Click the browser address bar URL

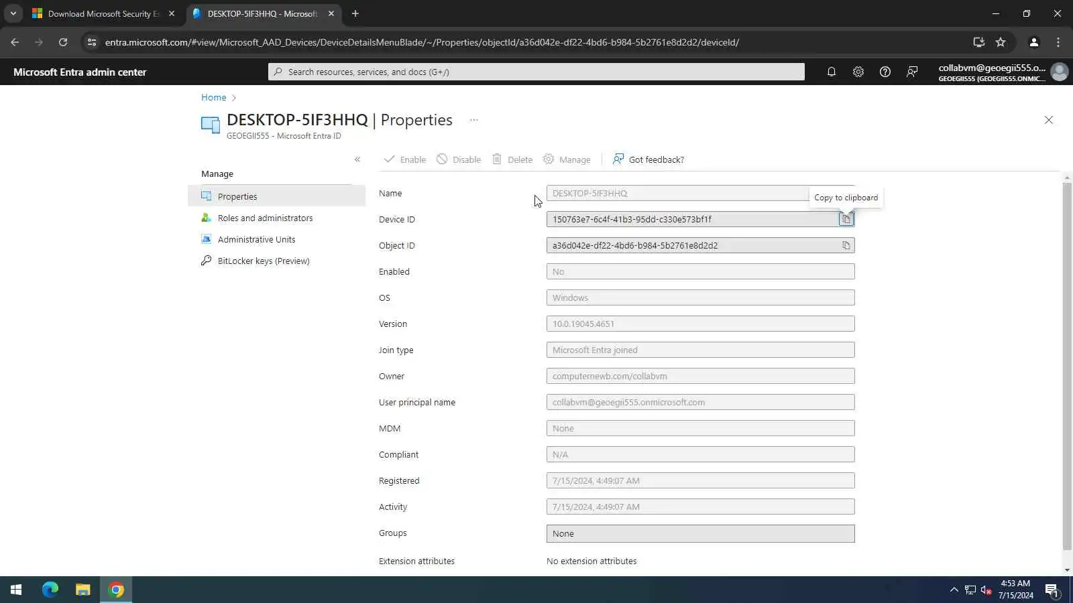(x=422, y=42)
